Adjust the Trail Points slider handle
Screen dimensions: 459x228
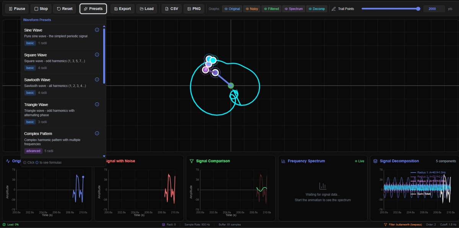point(418,9)
